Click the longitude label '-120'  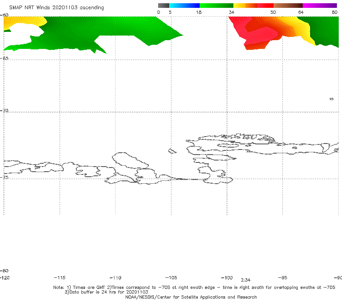click(x=5, y=277)
